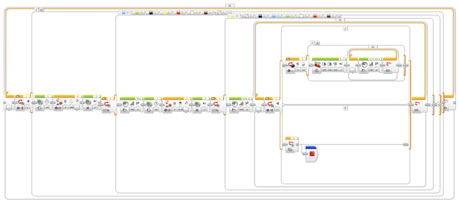The height and width of the screenshot is (203, 459).
Task: Set yellow as default case in lower tab row
Action: [229, 16]
